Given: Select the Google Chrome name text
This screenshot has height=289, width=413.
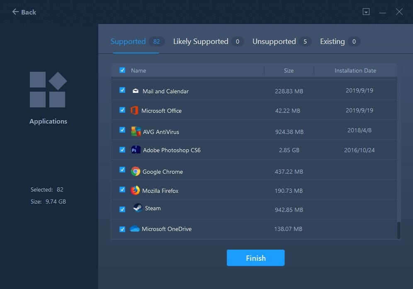Looking at the screenshot, I should click(x=163, y=172).
